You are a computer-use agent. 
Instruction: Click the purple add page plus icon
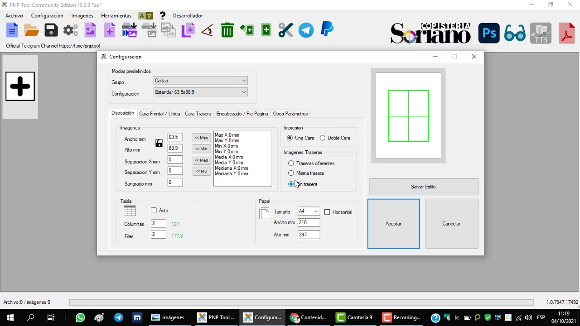point(110,30)
